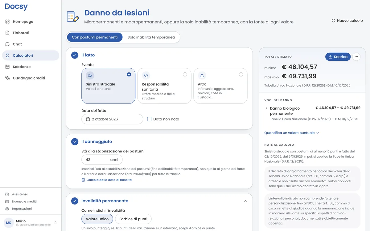Tick the Data non nota checkbox
This screenshot has width=370, height=231.
tap(149, 119)
